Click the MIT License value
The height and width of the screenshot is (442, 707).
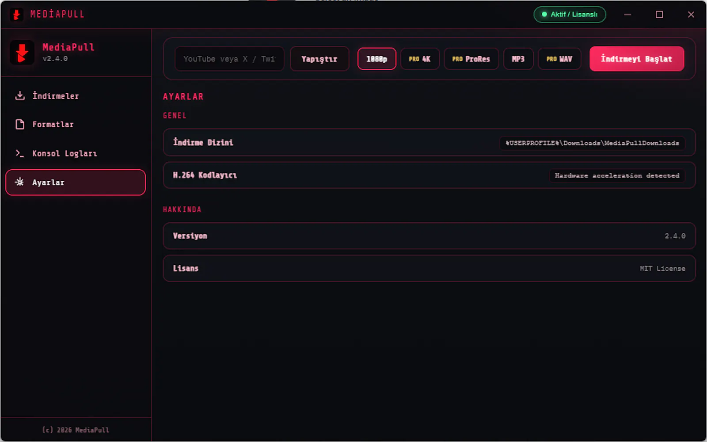pos(662,268)
